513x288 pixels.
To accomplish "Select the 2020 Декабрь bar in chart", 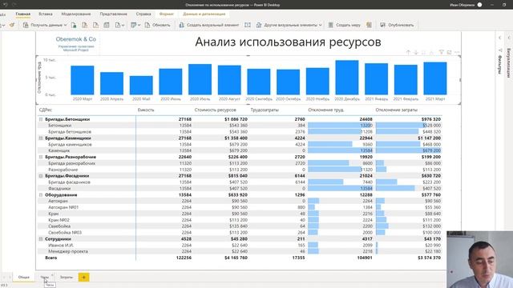I will 347,78.
